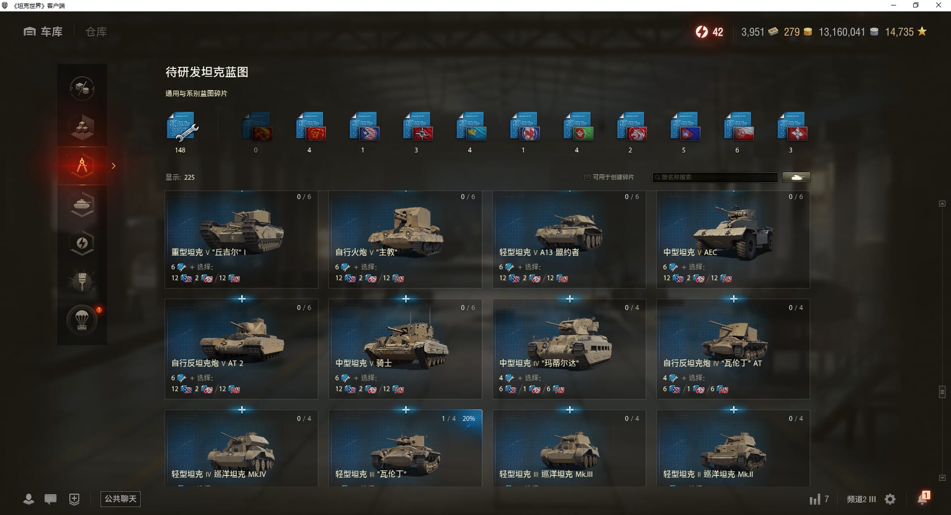Enable the 可用于创建碎片 checkbox
Viewport: 951px width, 515px height.
[x=587, y=177]
